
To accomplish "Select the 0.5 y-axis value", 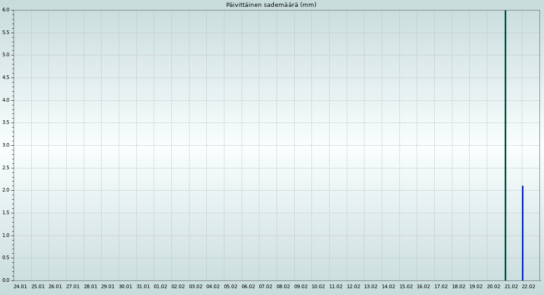I will click(6, 258).
